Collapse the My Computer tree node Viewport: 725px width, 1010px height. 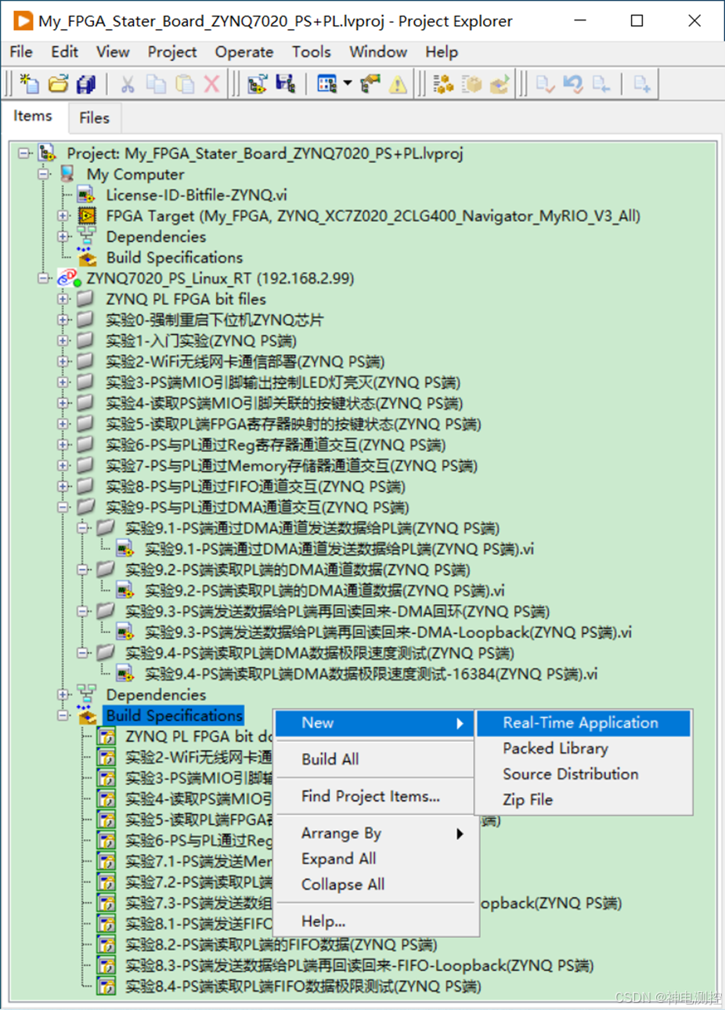tap(44, 174)
